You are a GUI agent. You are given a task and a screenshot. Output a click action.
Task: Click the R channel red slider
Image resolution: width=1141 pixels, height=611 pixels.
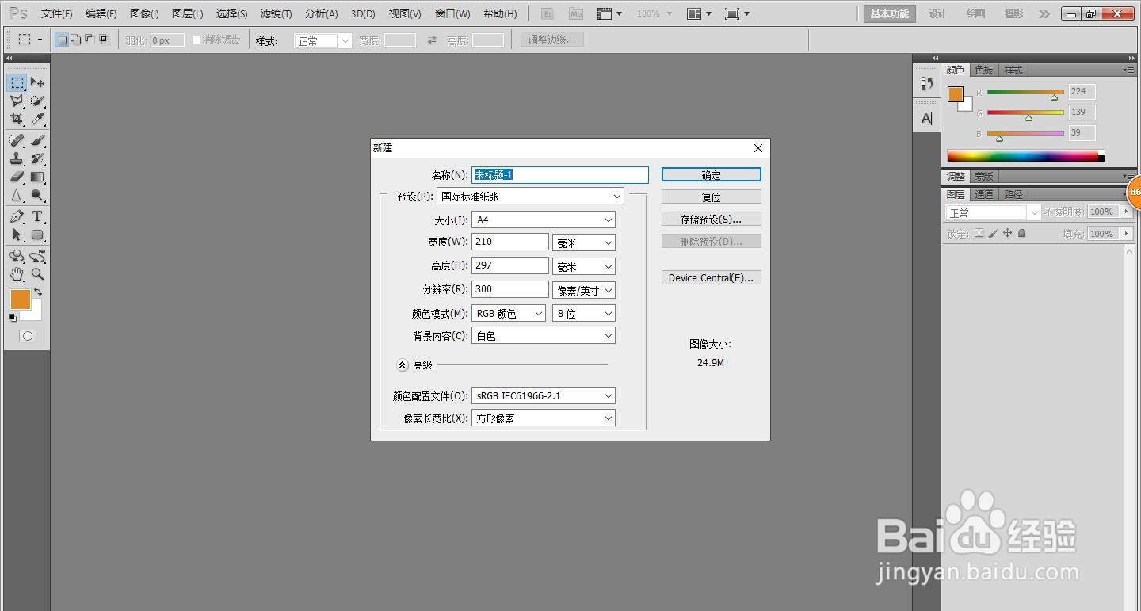(1025, 92)
